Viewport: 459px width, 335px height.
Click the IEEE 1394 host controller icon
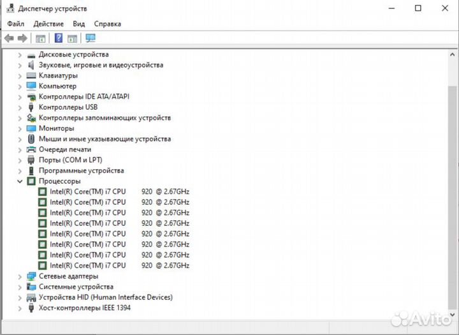click(x=31, y=308)
